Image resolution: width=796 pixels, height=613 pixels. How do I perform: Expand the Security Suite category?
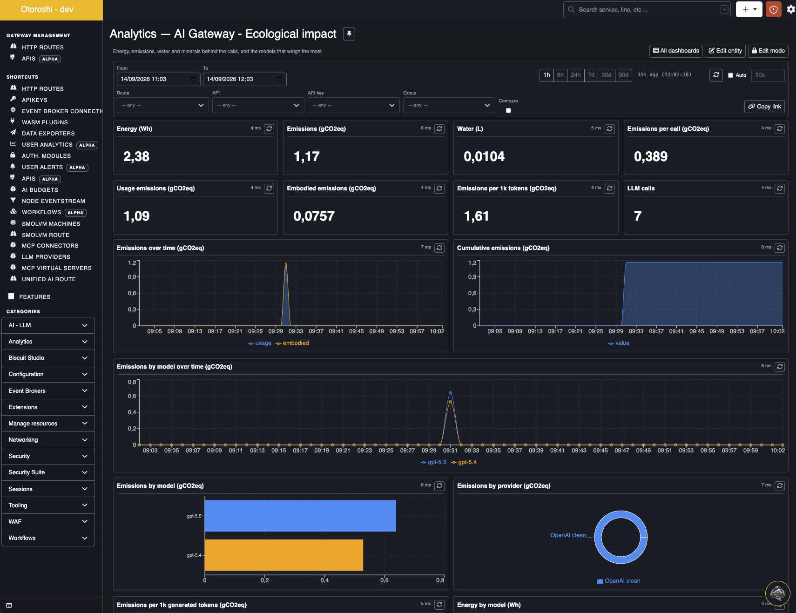click(48, 472)
